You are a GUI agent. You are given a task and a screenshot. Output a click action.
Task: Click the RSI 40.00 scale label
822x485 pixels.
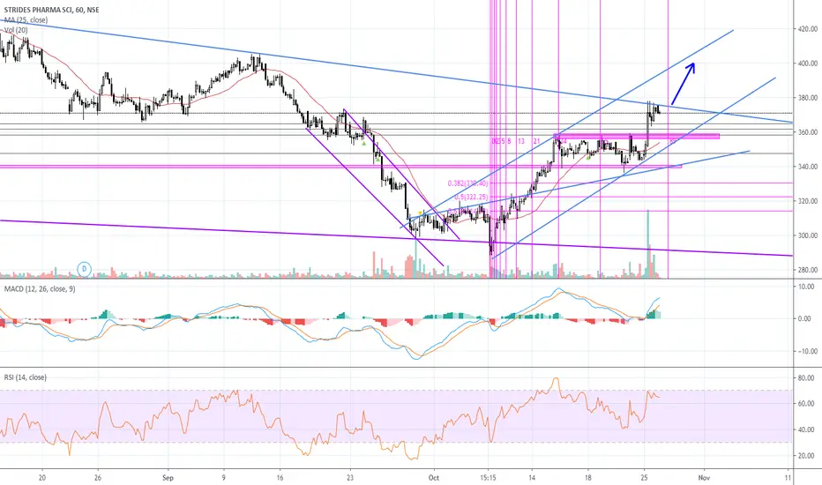pyautogui.click(x=806, y=430)
